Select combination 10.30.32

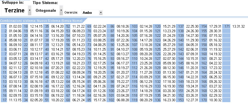click(215, 100)
